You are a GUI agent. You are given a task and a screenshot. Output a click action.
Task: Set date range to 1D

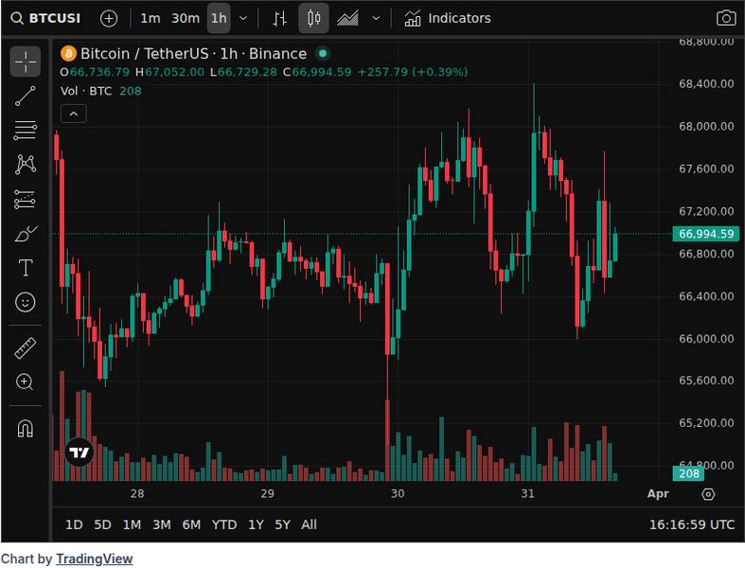(x=74, y=524)
